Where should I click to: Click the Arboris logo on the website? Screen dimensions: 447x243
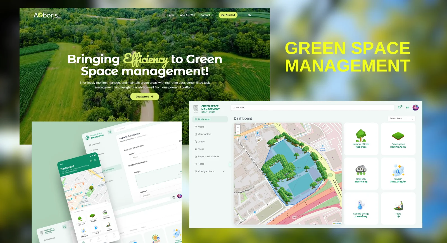46,15
